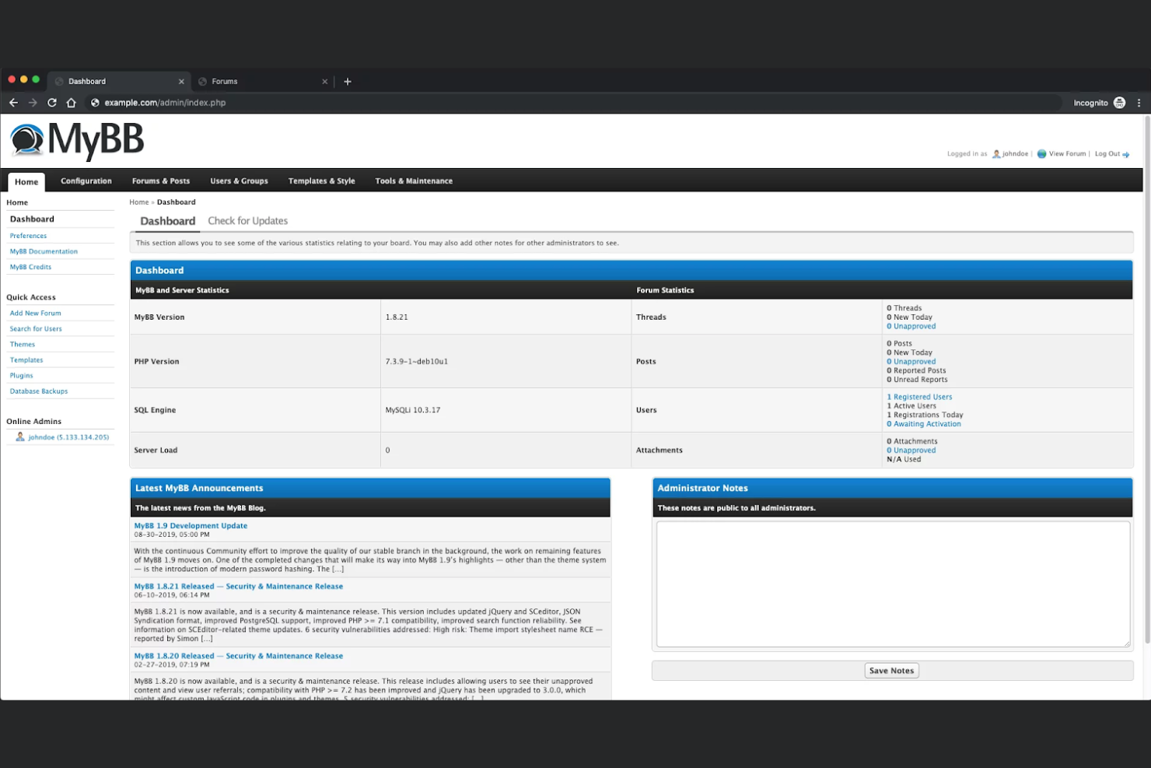Open the 1 Registered Users link
Viewport: 1151px width, 768px height.
pyautogui.click(x=919, y=396)
